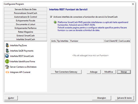Select the Interfata REST SmartCash label
This screenshot has height=104, width=138.
[x=22, y=56]
